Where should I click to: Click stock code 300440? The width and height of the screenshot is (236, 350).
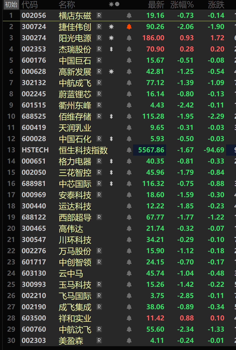point(34,206)
